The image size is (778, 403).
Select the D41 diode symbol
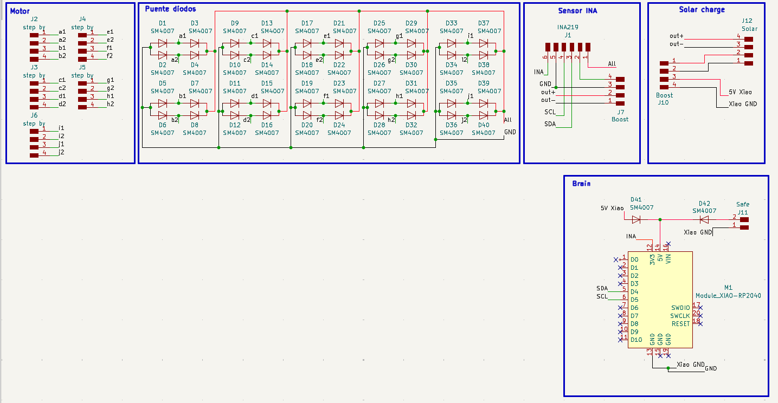click(x=636, y=219)
